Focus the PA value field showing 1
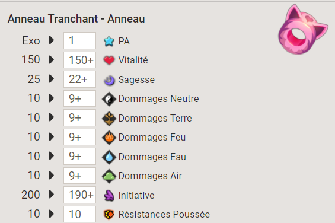Image resolution: width=335 pixels, height=223 pixels. tap(79, 40)
